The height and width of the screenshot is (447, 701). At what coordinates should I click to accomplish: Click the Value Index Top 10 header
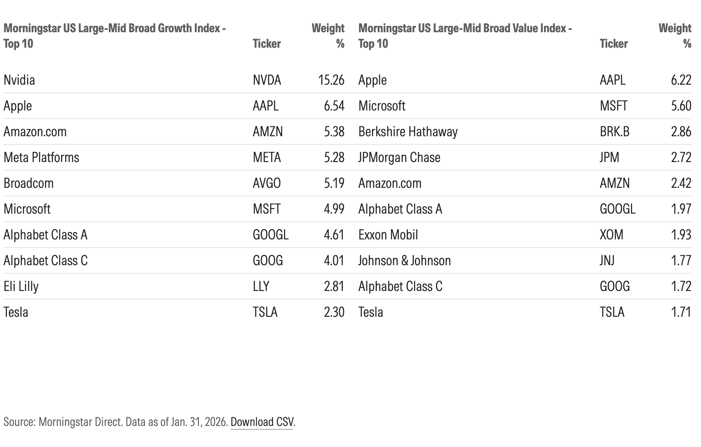click(465, 36)
